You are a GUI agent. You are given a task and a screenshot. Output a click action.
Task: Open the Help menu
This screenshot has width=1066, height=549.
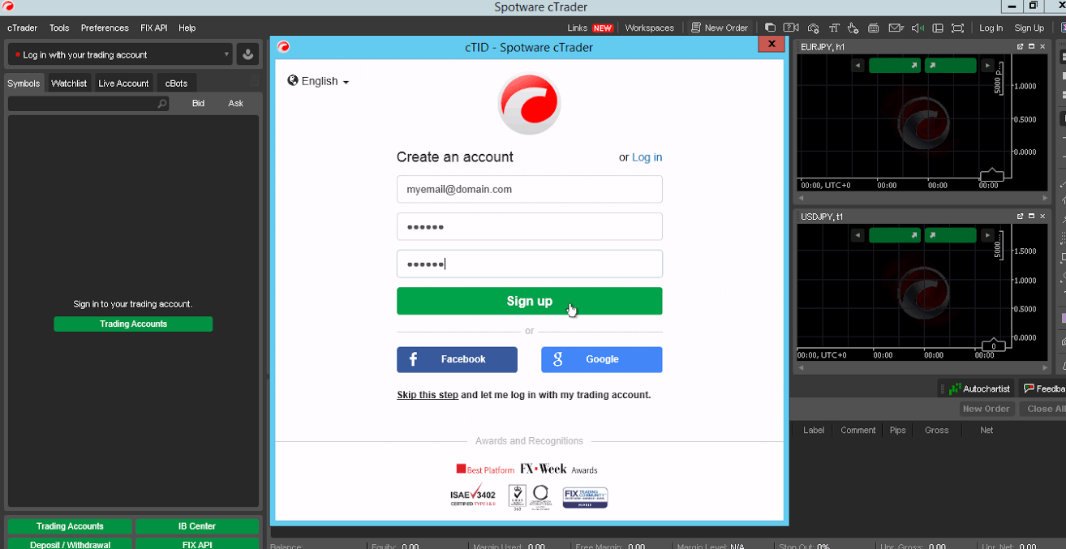click(187, 28)
